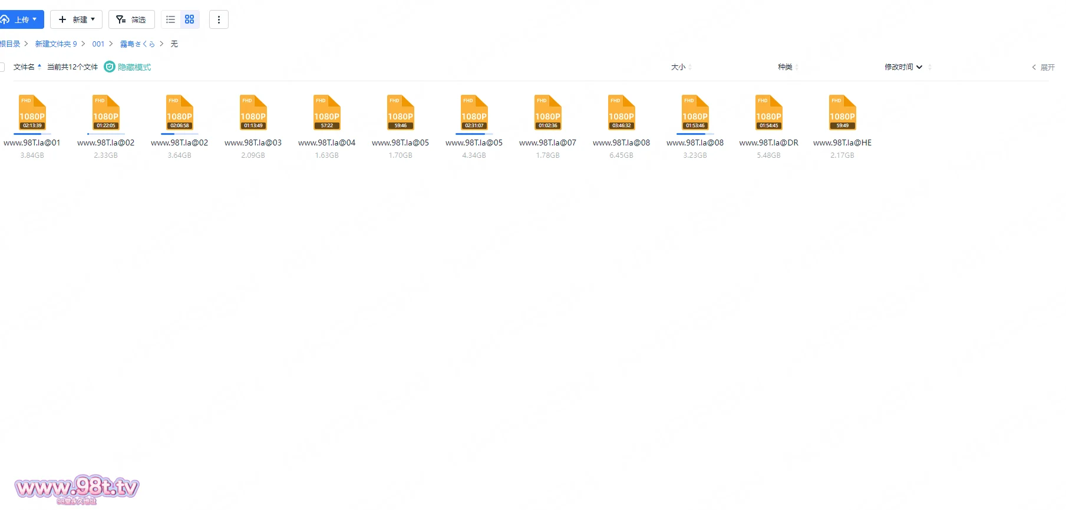Open the 6.45GB video file icon

(621, 112)
